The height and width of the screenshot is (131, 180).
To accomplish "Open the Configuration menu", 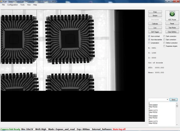I will (x=13, y=5).
